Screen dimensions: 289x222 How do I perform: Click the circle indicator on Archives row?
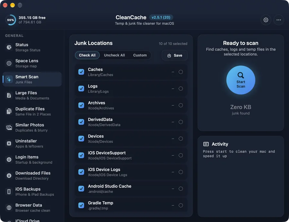(180, 105)
